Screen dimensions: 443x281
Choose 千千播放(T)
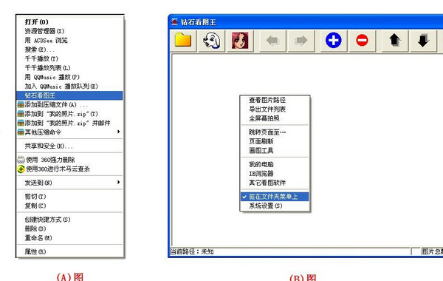tap(70, 58)
